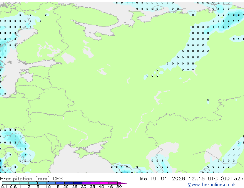The width and height of the screenshot is (244, 188).
Task: Click the 2–5 mm legend color swatch
Action: (33, 183)
